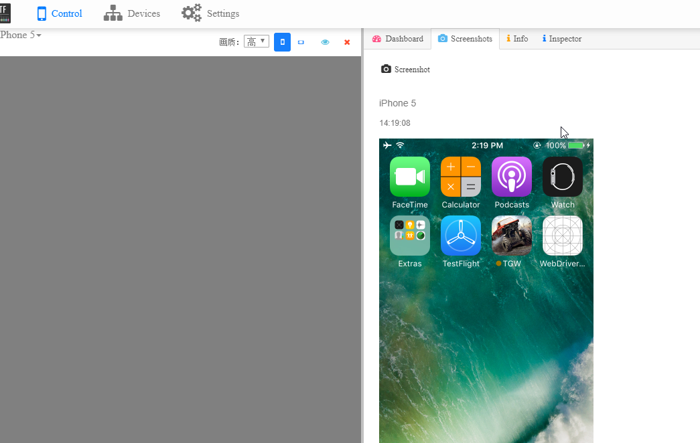Toggle the eye visibility icon
The image size is (700, 443).
pyautogui.click(x=325, y=42)
